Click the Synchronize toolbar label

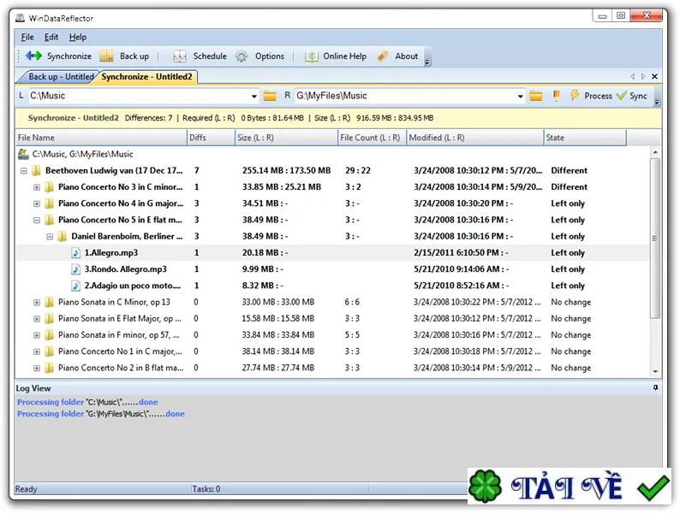tap(69, 56)
